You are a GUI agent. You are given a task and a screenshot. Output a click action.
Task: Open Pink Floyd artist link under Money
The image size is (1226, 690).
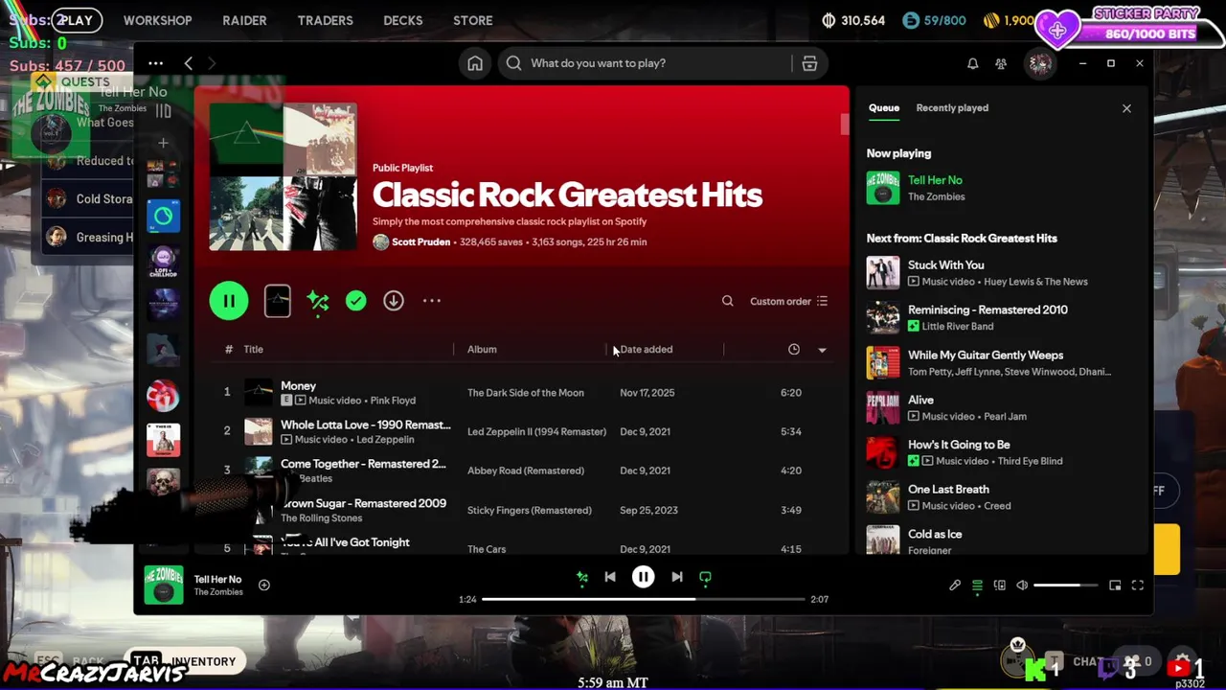(x=393, y=401)
